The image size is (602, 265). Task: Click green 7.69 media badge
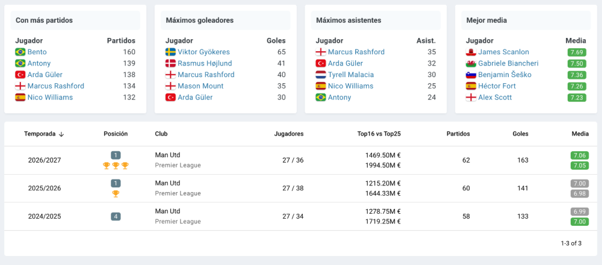577,52
